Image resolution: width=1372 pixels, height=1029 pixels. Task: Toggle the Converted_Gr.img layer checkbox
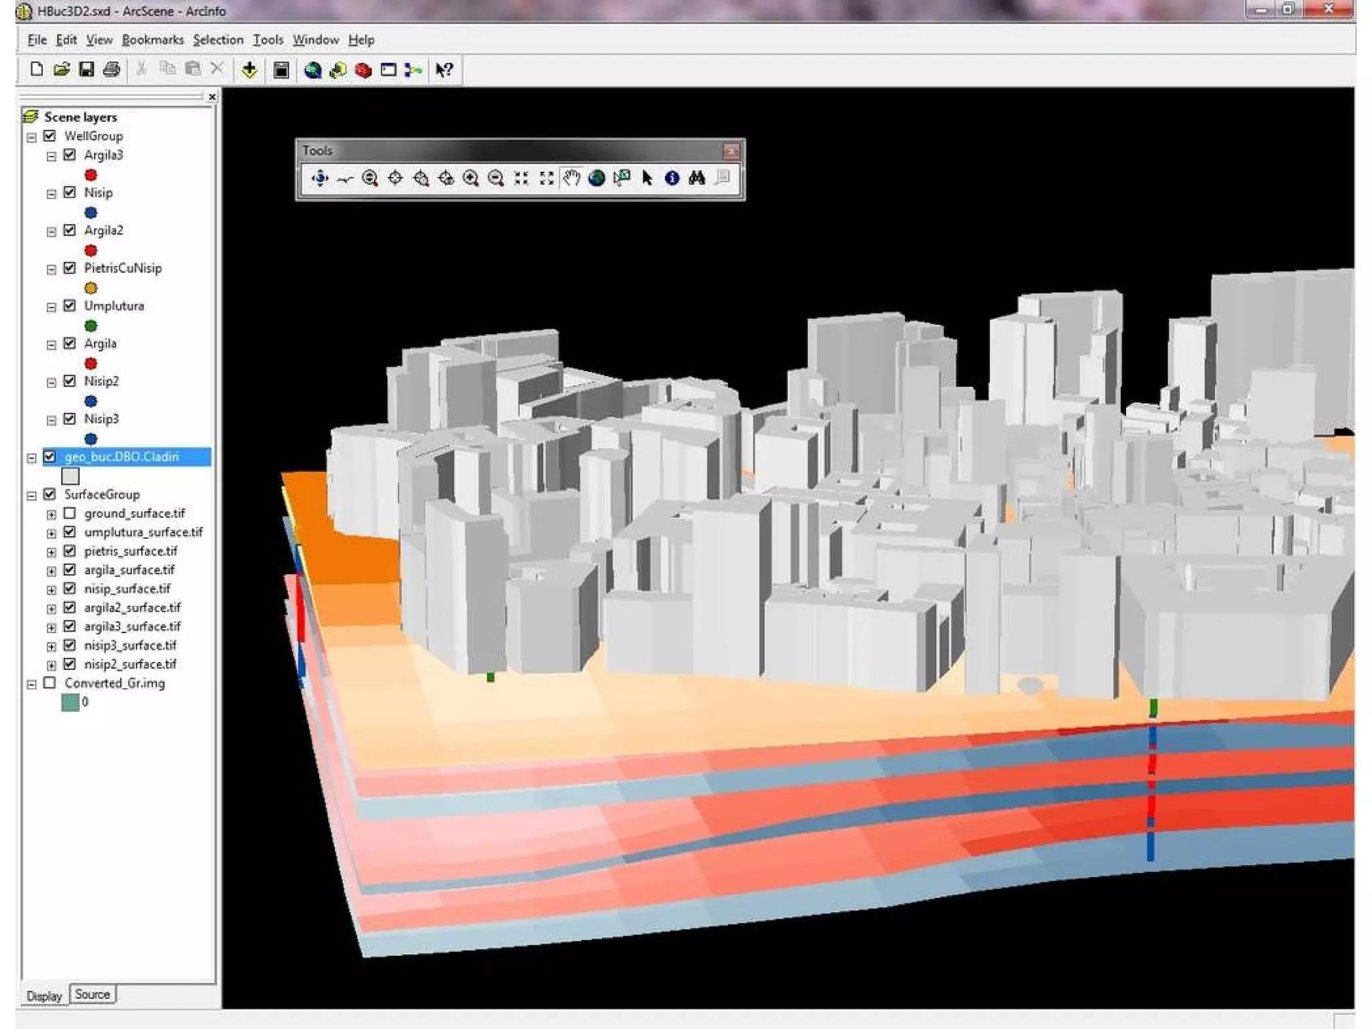50,683
